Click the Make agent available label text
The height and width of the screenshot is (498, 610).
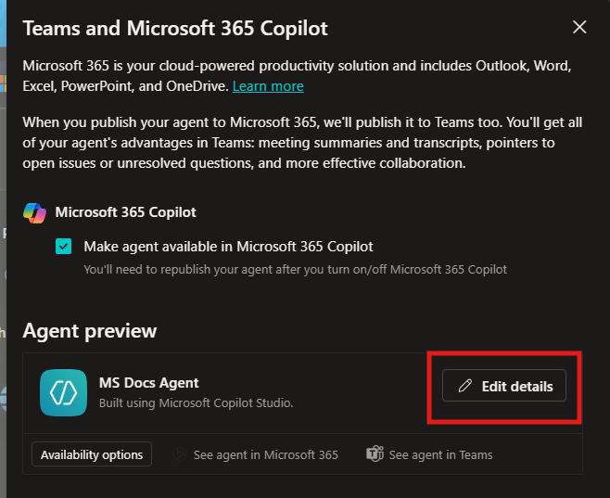pos(228,247)
